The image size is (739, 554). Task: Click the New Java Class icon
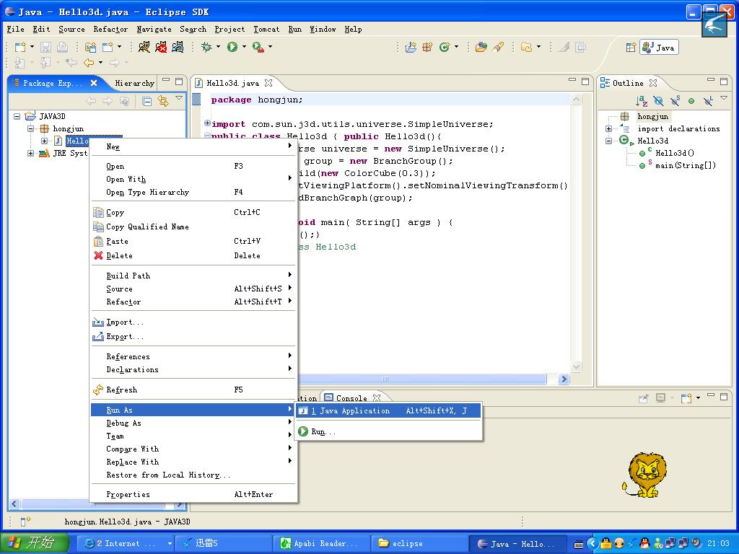[x=445, y=47]
